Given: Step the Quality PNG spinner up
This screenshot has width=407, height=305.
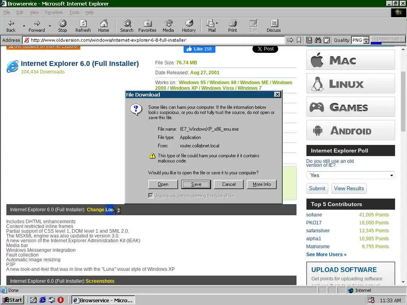Looking at the screenshot, I should (x=366, y=38).
